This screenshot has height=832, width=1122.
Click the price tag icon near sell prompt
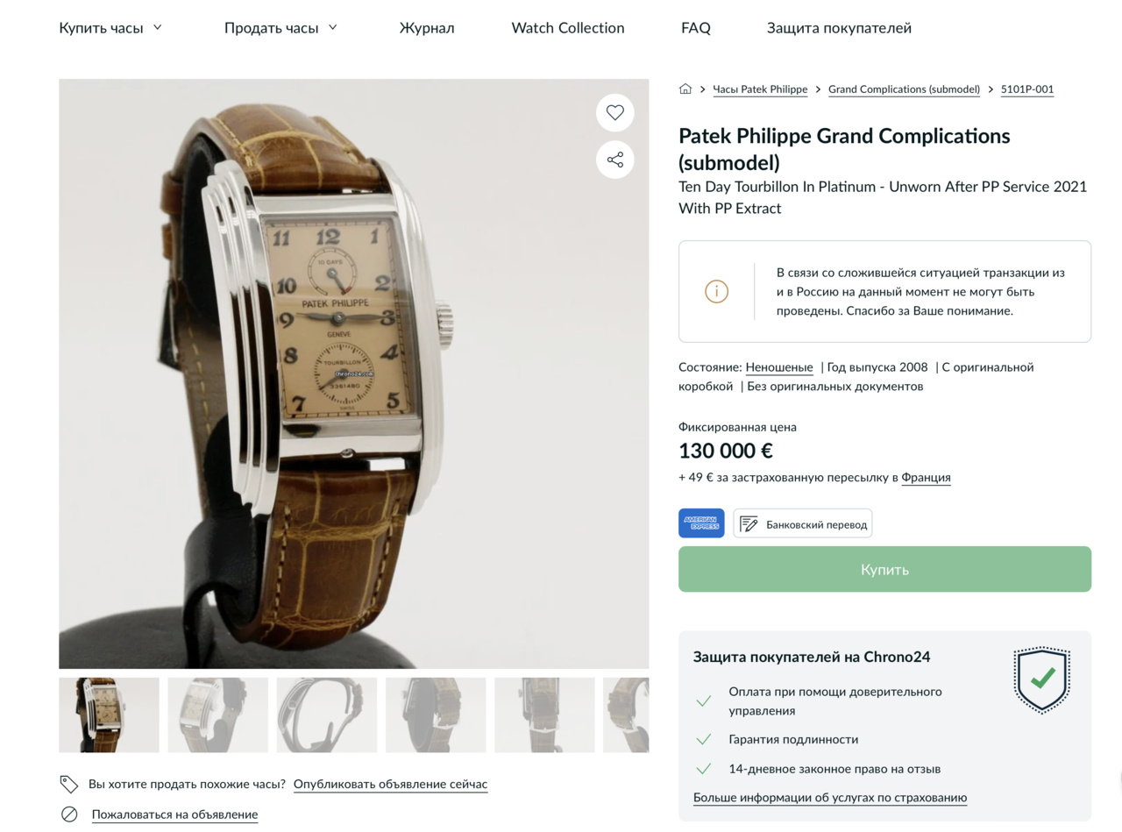(x=69, y=784)
